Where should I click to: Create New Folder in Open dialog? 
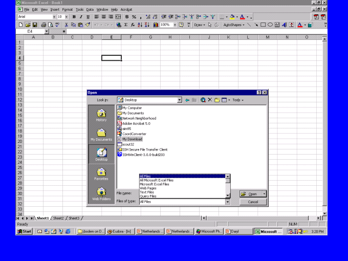217,100
